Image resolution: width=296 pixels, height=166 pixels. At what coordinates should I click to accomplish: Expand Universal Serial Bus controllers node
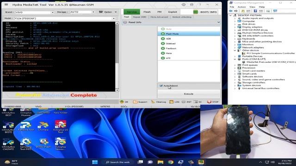pyautogui.click(x=235, y=88)
